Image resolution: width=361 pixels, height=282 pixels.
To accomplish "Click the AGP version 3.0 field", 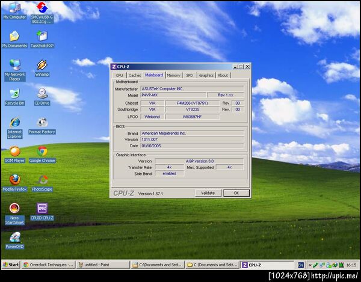I will [199, 161].
